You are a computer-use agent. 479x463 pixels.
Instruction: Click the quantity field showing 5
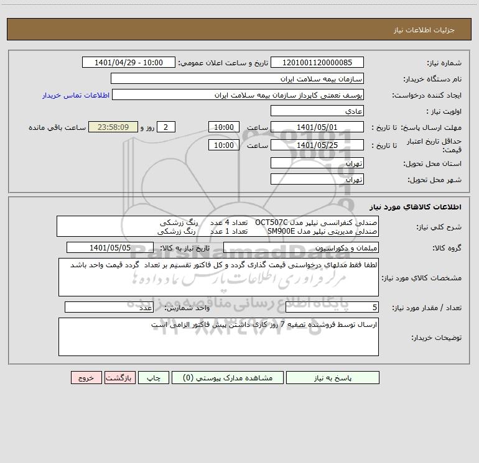[x=332, y=307]
